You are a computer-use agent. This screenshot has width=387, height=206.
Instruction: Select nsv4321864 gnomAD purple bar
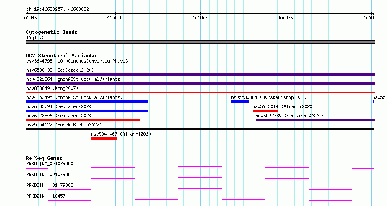point(200,83)
